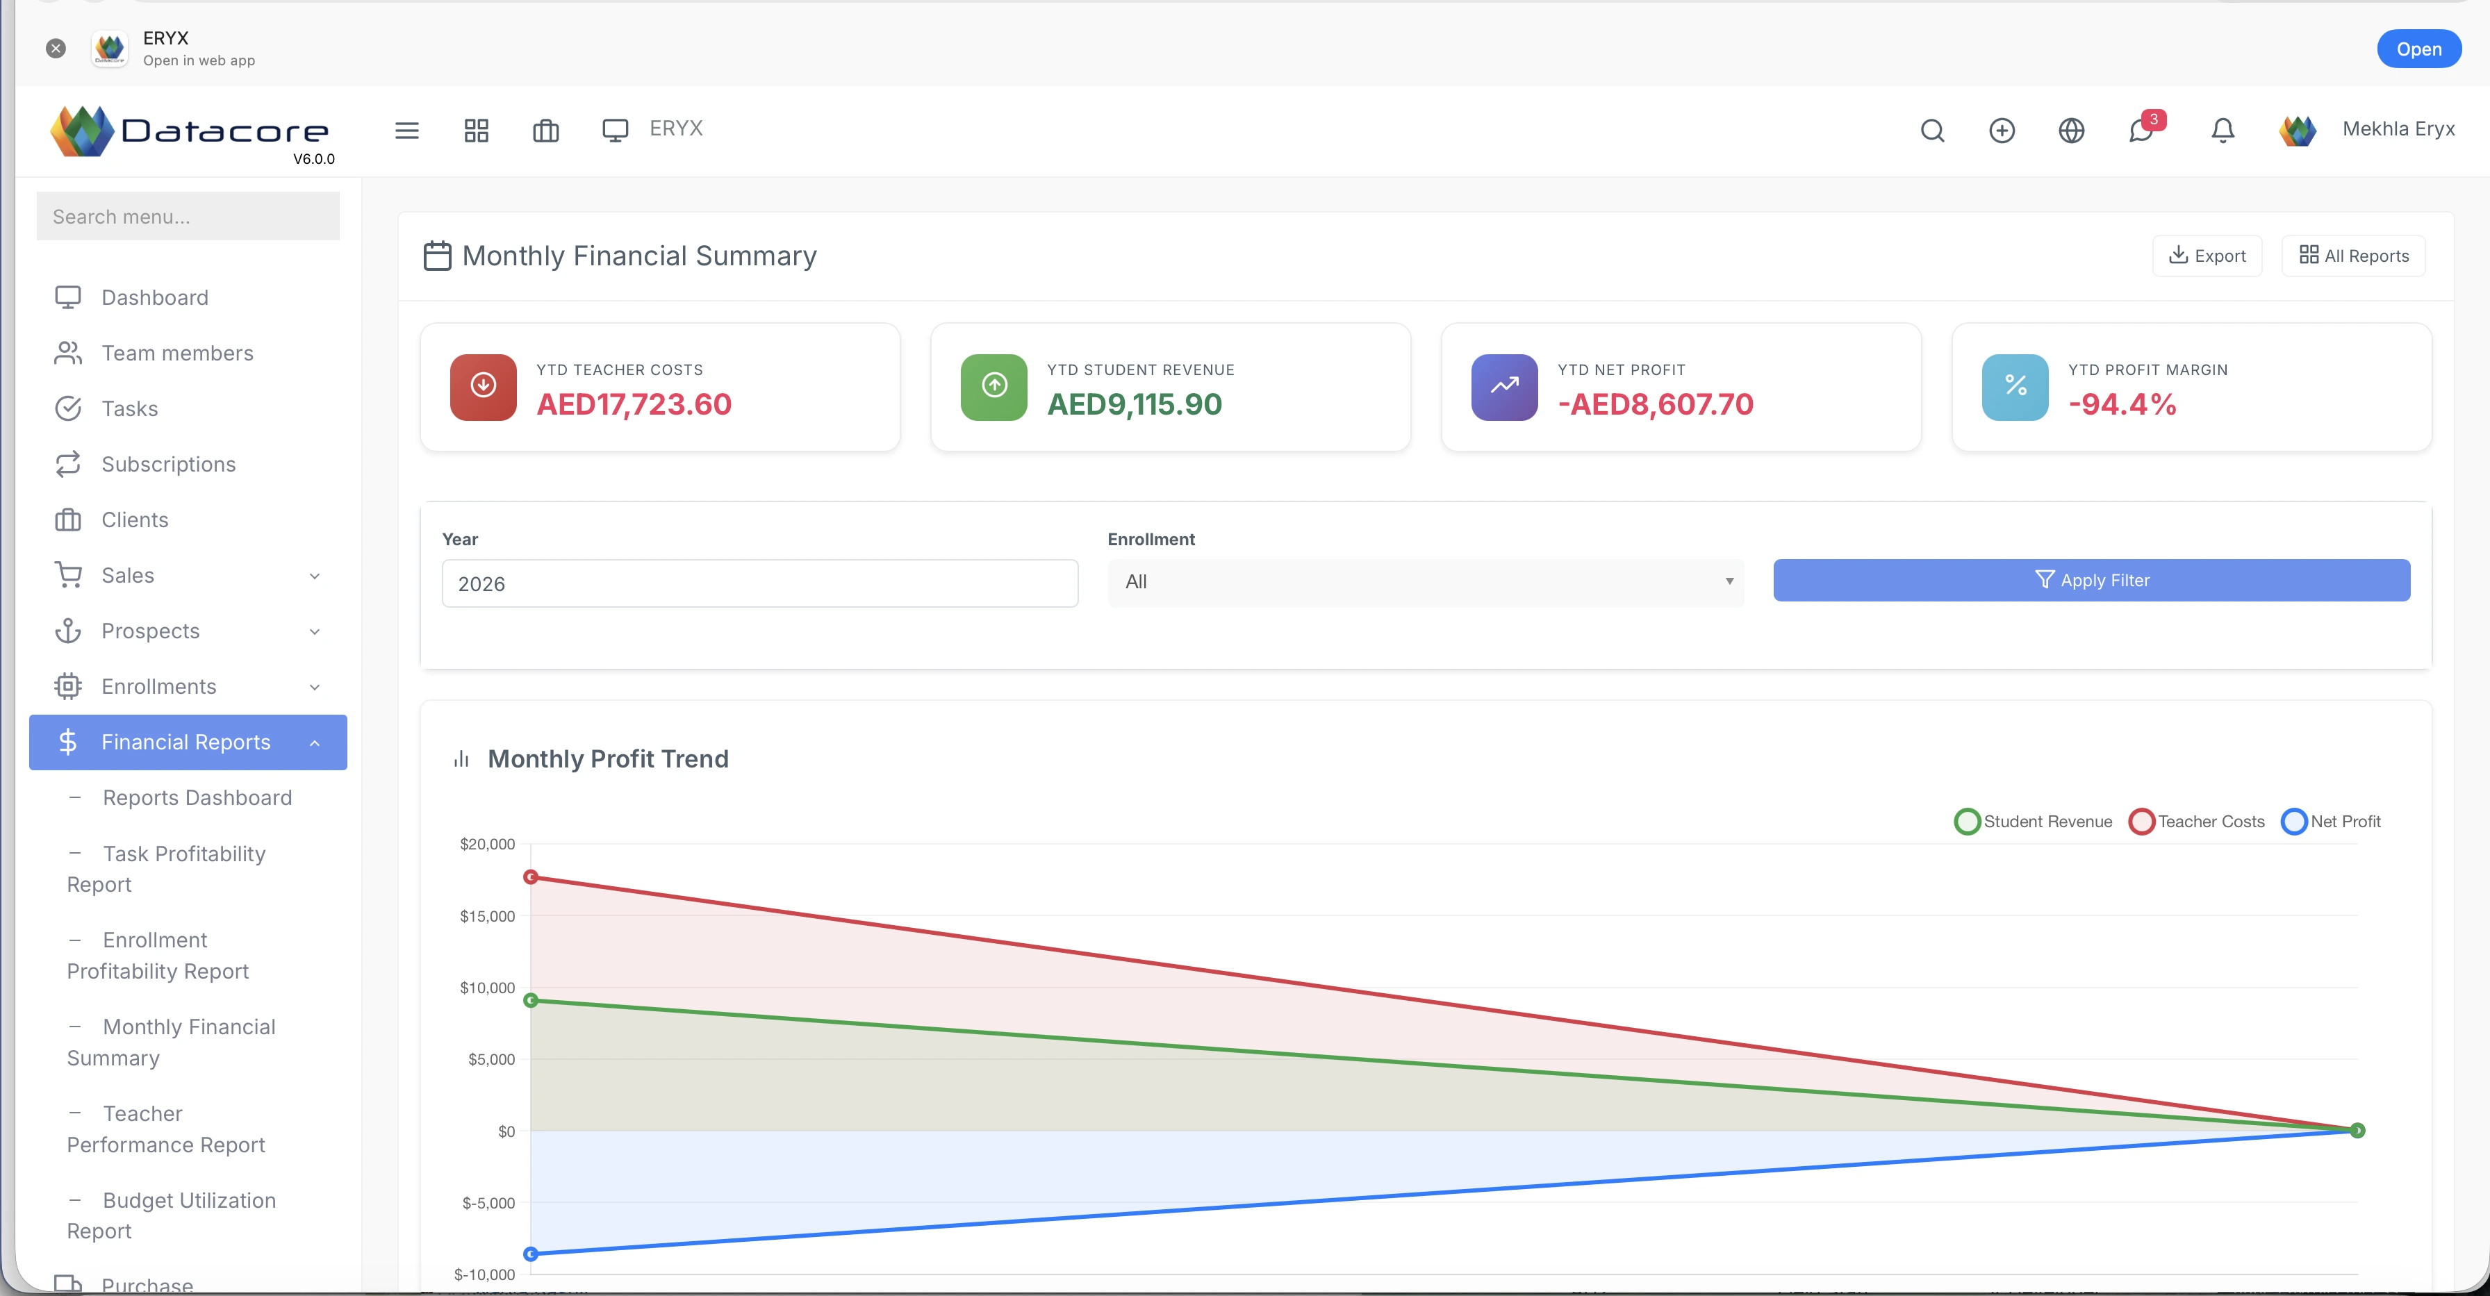Click the calendar icon beside page title
Screen dimensions: 2490x1296
click(x=438, y=256)
